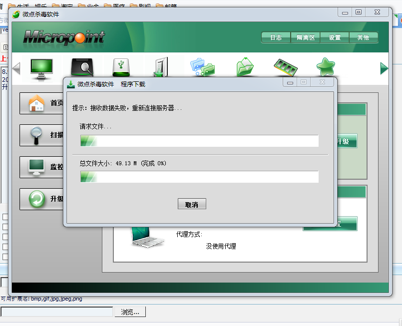Click the Micropoint logo in the header
The width and height of the screenshot is (402, 326).
pyautogui.click(x=64, y=37)
